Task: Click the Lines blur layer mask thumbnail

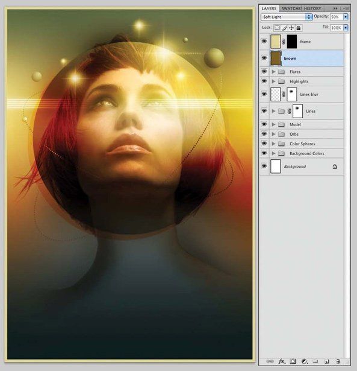Action: 291,94
